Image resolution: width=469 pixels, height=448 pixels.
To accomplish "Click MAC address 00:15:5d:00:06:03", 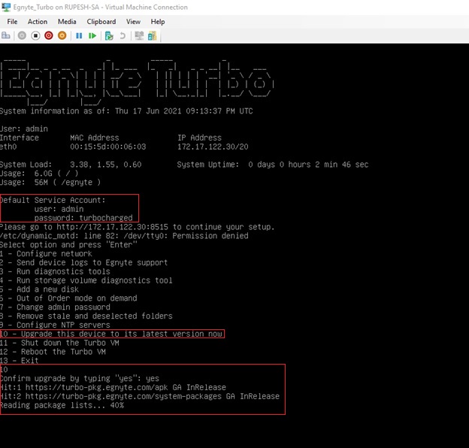I will coord(108,147).
